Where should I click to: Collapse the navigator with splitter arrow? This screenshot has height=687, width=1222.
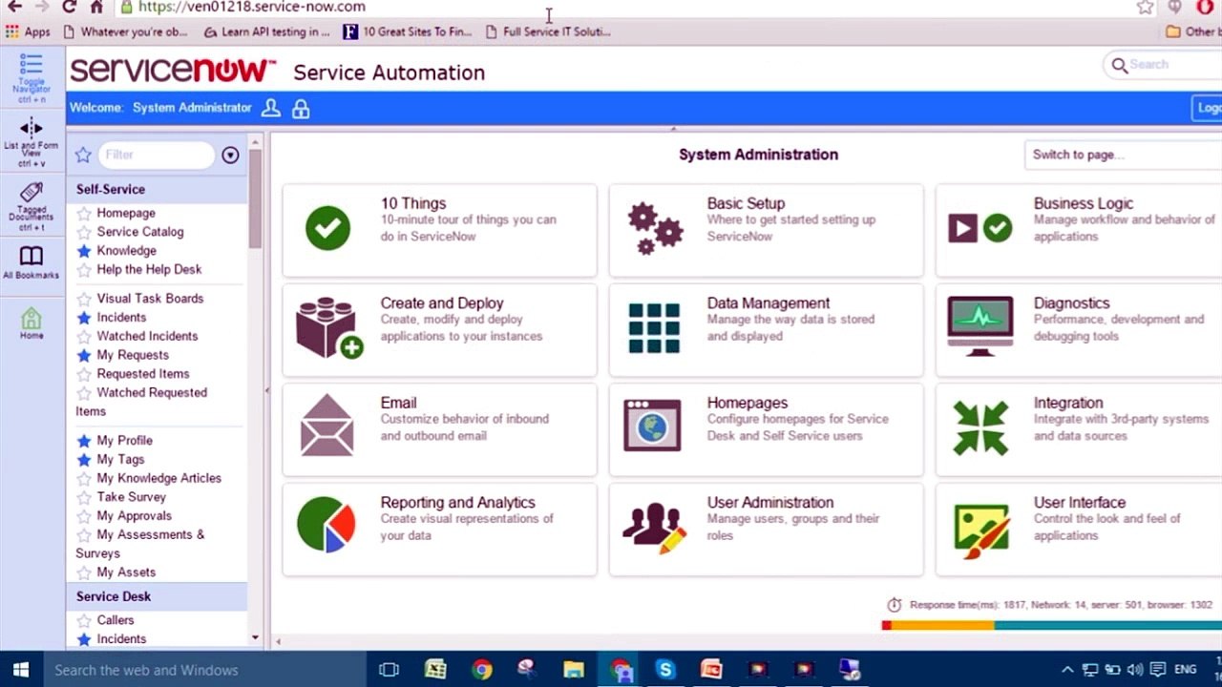click(266, 390)
